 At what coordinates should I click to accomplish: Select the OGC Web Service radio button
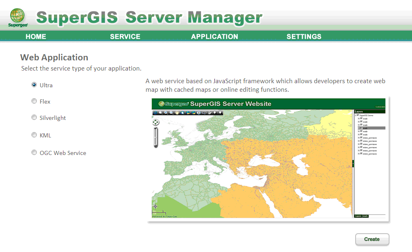click(x=34, y=153)
